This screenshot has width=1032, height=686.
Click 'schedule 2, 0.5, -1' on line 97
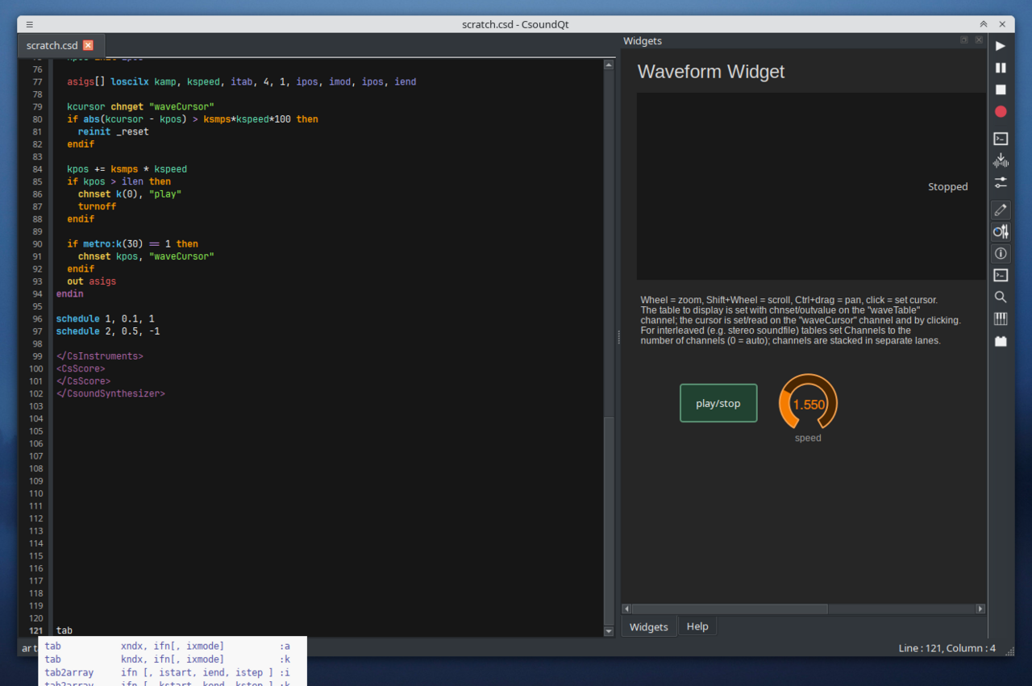108,331
